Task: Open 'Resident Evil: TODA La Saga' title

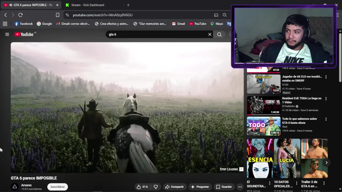Action: click(x=302, y=100)
